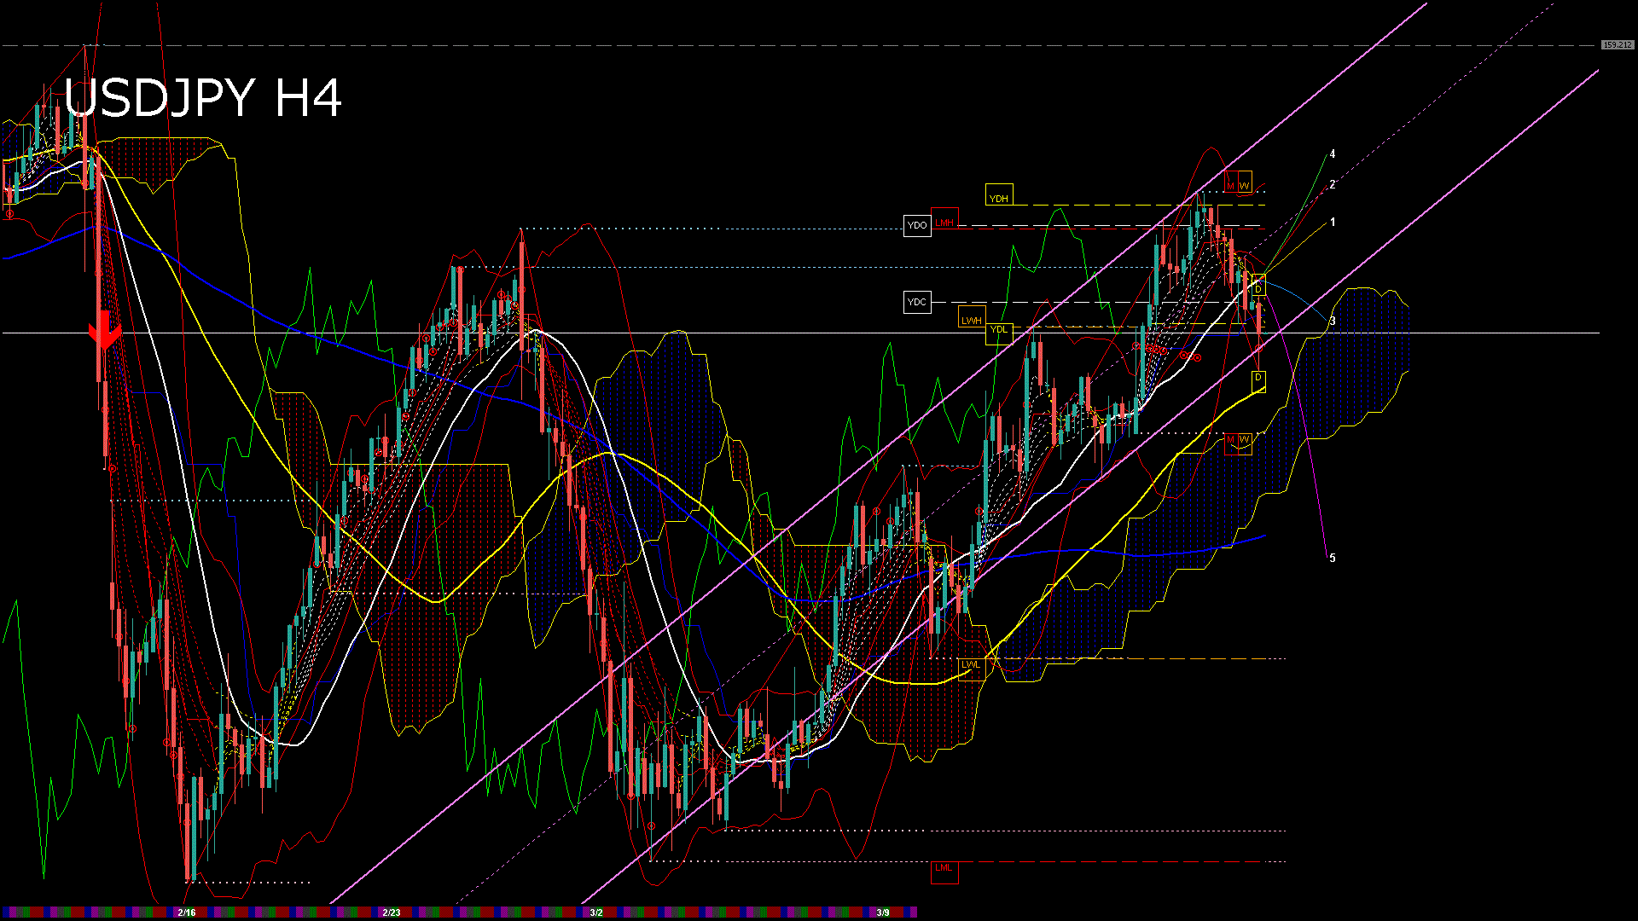Select the LWL last-week-low label
The height and width of the screenshot is (921, 1638).
971,668
